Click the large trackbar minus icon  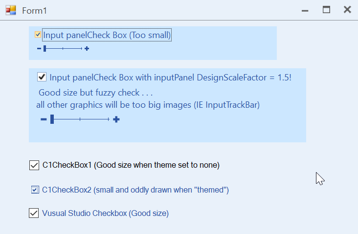[x=44, y=119]
